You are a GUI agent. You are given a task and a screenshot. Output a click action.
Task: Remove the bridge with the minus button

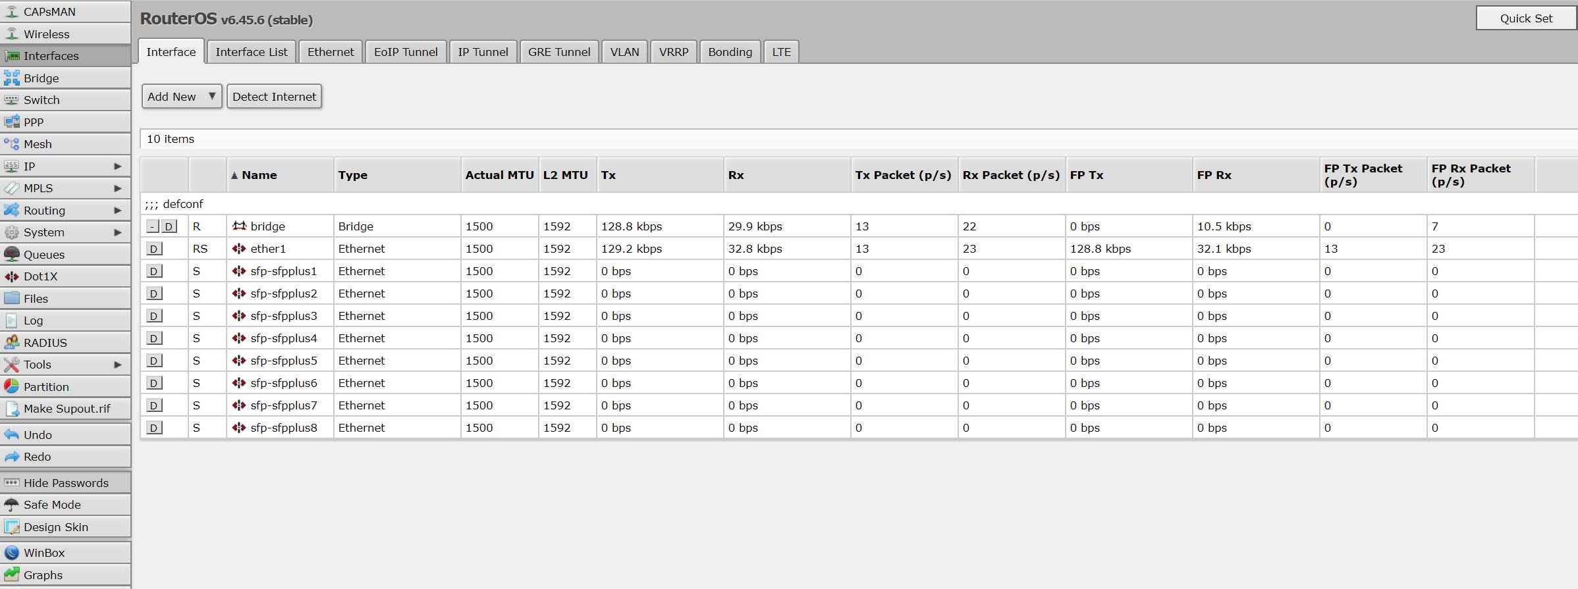click(x=153, y=226)
